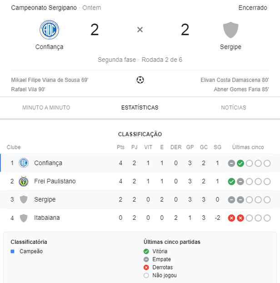Open the Itabaiana team name in standings
The height and width of the screenshot is (283, 280).
pos(47,217)
